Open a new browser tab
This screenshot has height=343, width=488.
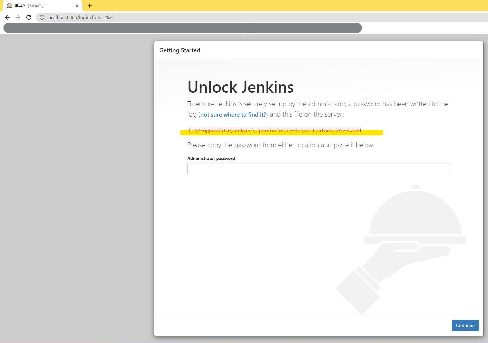(90, 6)
